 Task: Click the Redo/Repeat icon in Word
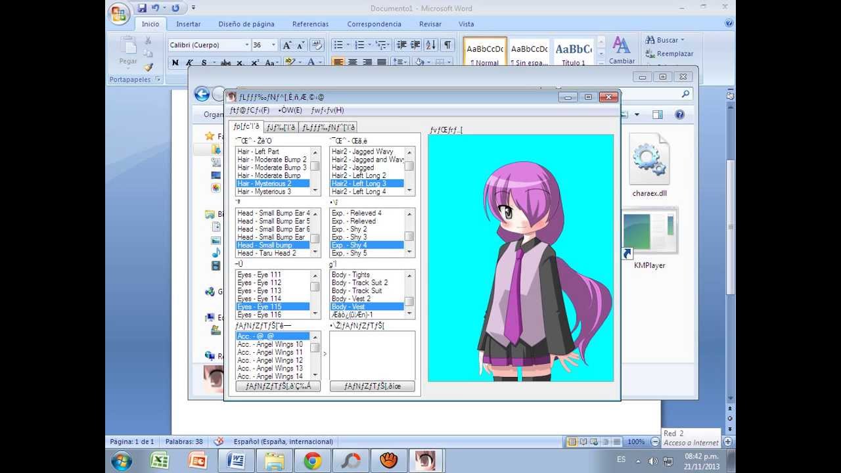pos(175,9)
